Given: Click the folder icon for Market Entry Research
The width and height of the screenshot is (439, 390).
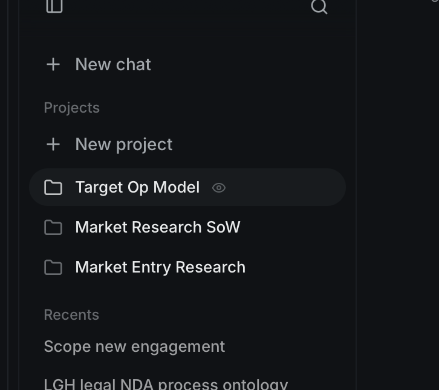Looking at the screenshot, I should [x=53, y=267].
